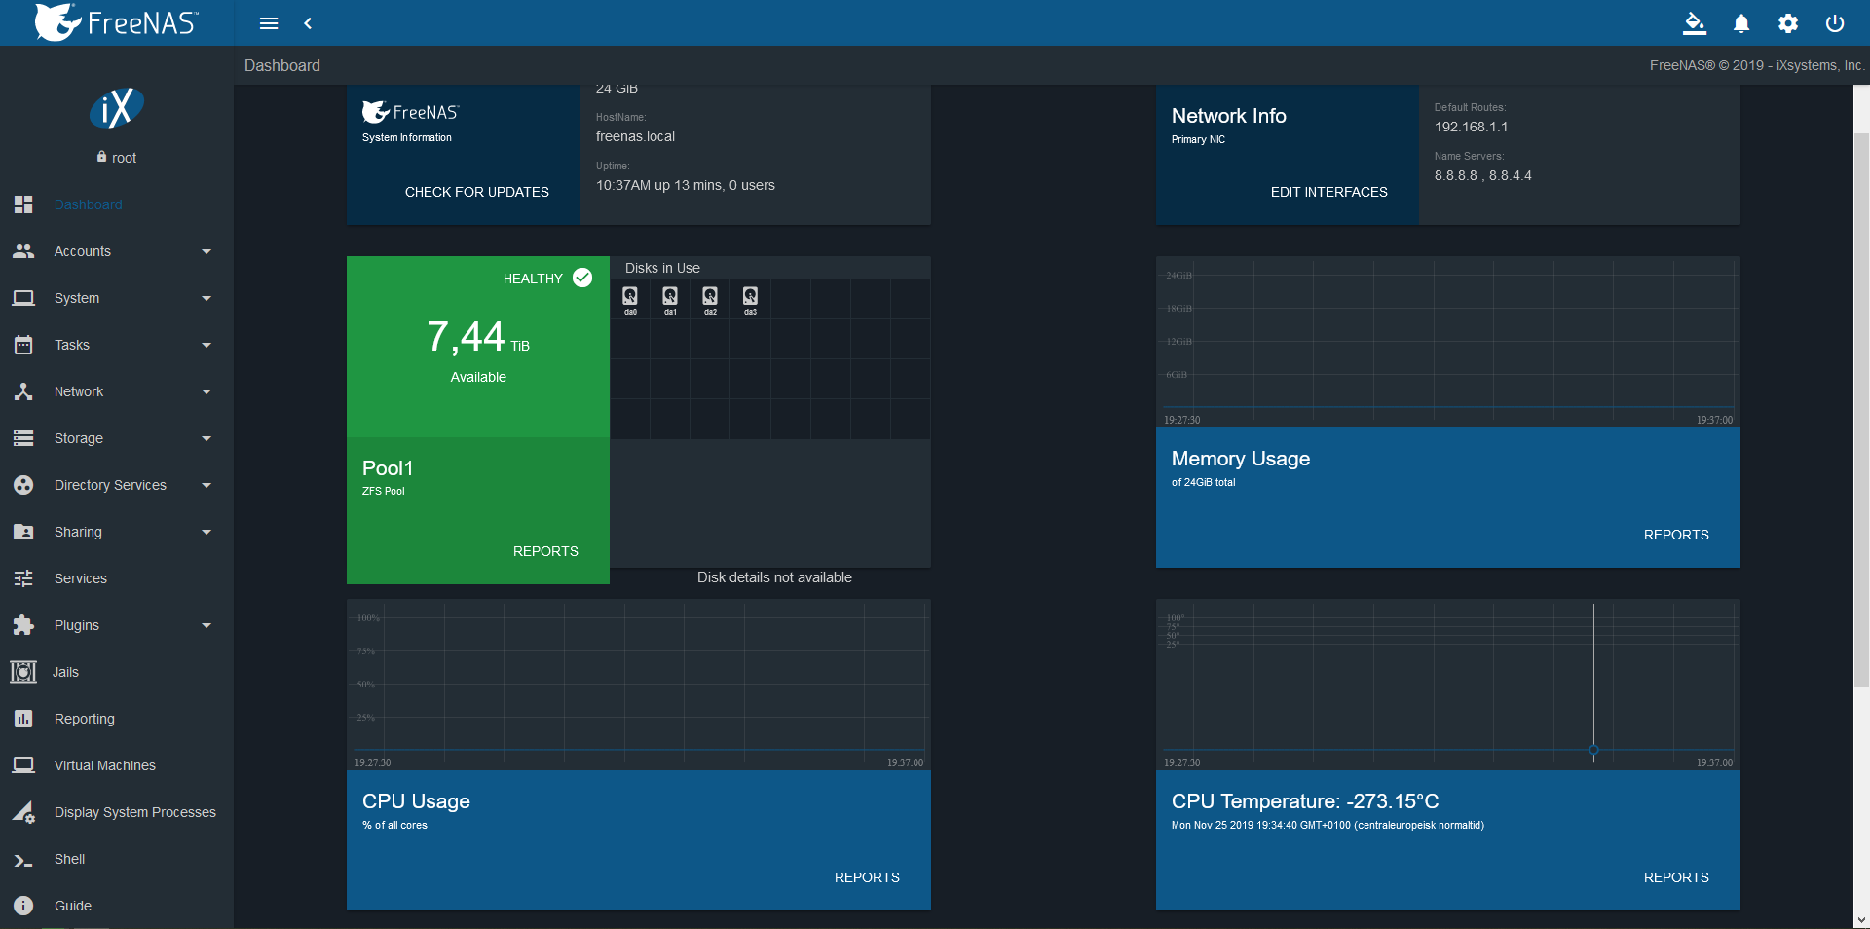Image resolution: width=1870 pixels, height=929 pixels.
Task: Expand the Network menu arrow
Action: pos(206,391)
